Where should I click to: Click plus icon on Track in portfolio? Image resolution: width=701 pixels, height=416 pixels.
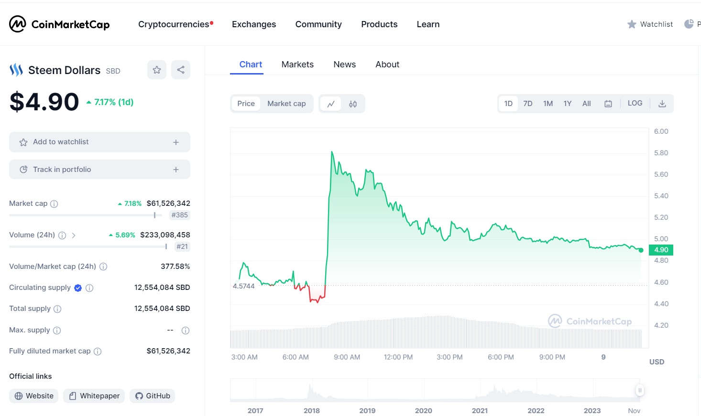pyautogui.click(x=176, y=170)
